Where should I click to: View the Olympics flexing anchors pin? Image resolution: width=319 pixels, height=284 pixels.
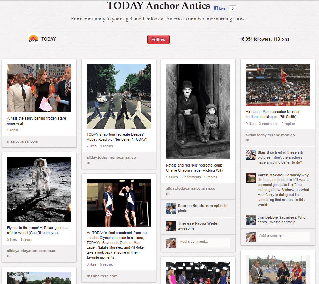pos(119,203)
